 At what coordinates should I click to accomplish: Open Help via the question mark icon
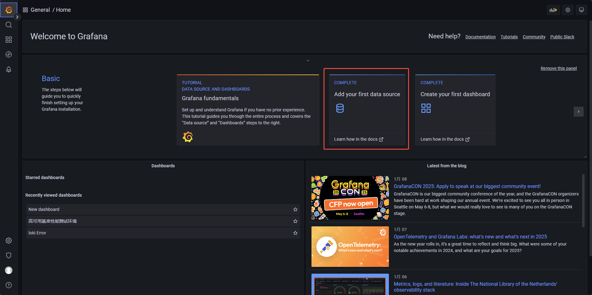[8, 285]
